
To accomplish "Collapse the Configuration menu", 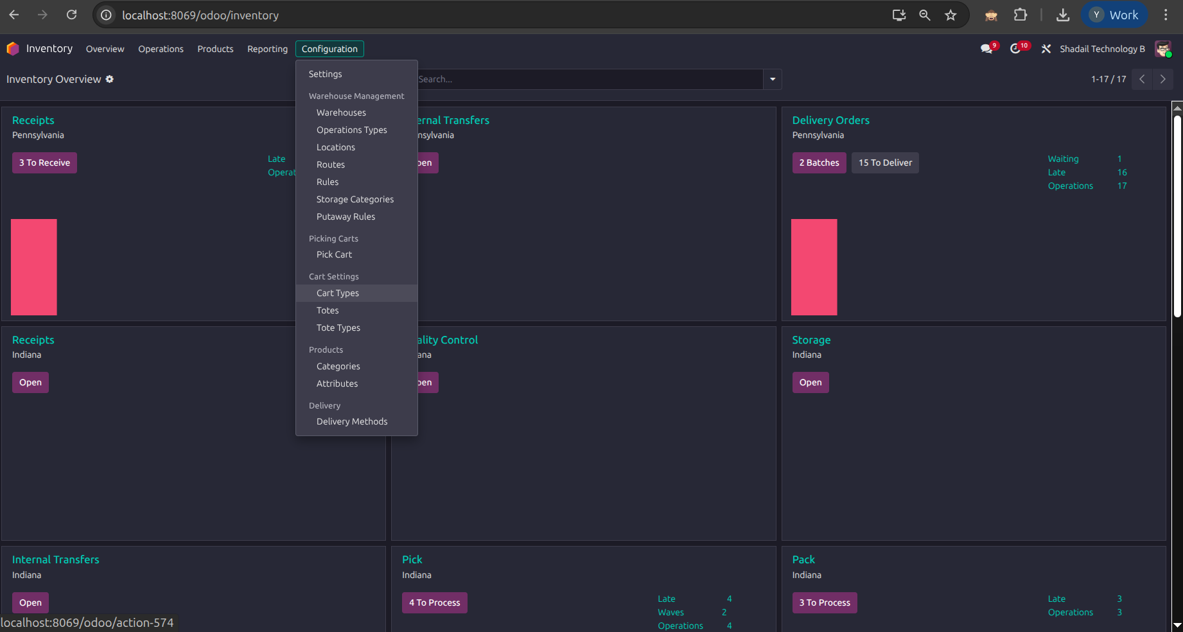I will (x=329, y=49).
